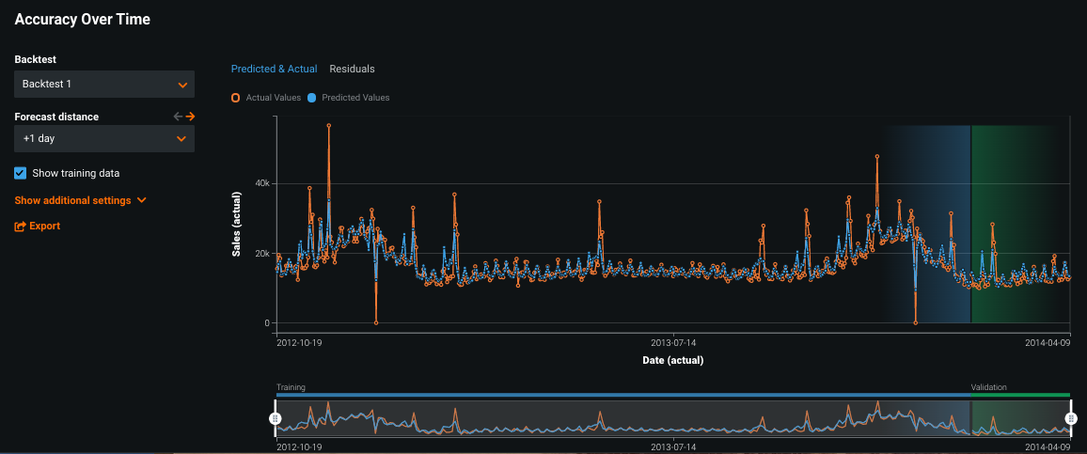Click the blue Predicted Values legend dot
This screenshot has height=454, width=1087.
[x=311, y=98]
